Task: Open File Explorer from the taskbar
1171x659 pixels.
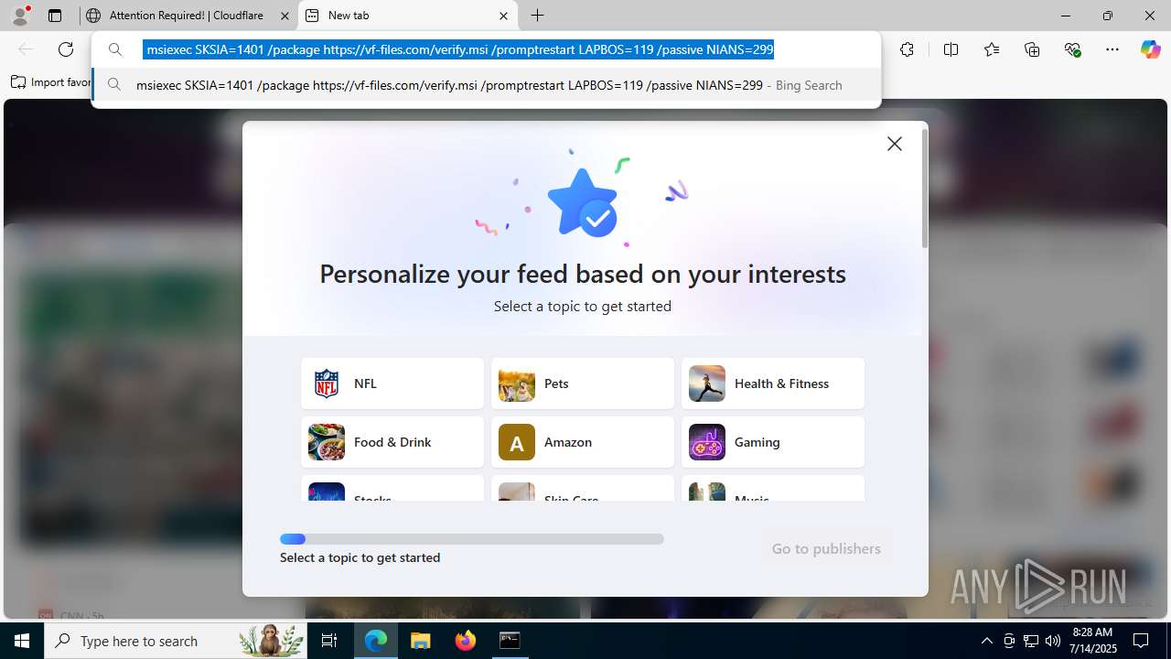Action: pos(421,641)
